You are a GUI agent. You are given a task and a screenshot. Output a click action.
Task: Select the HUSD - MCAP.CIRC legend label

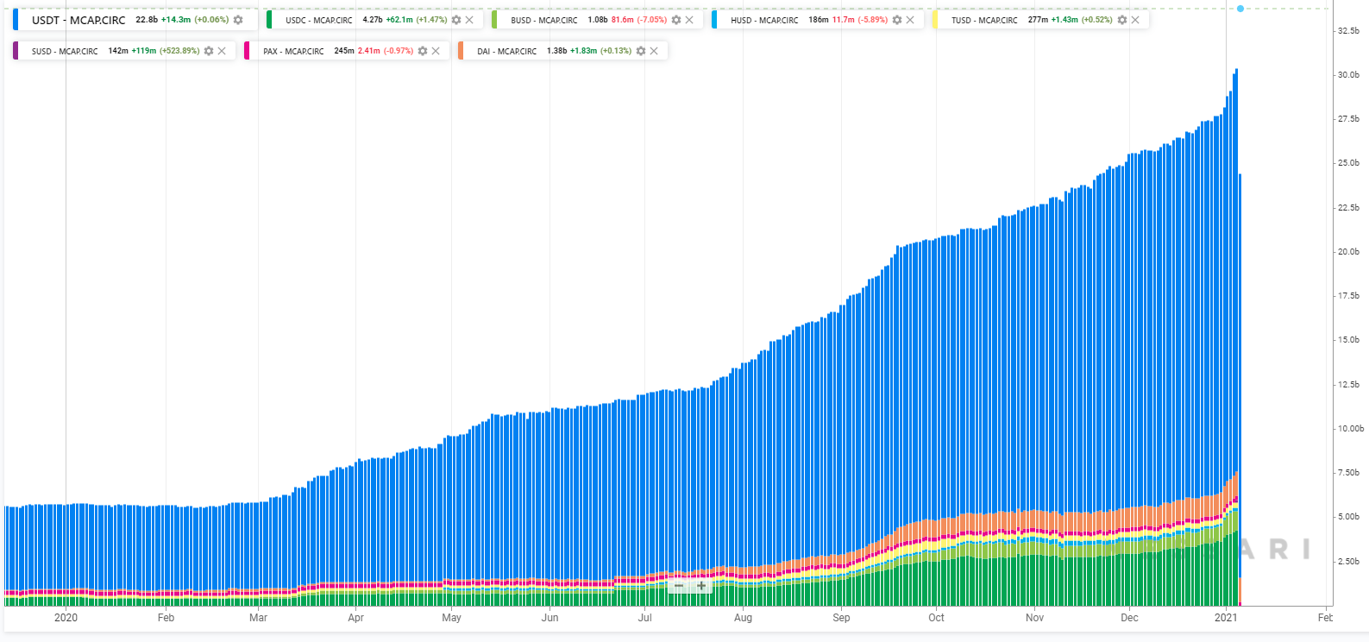pyautogui.click(x=764, y=20)
